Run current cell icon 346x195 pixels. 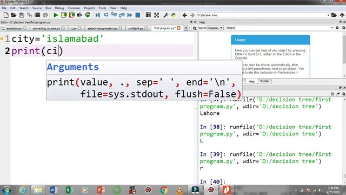(x=64, y=15)
